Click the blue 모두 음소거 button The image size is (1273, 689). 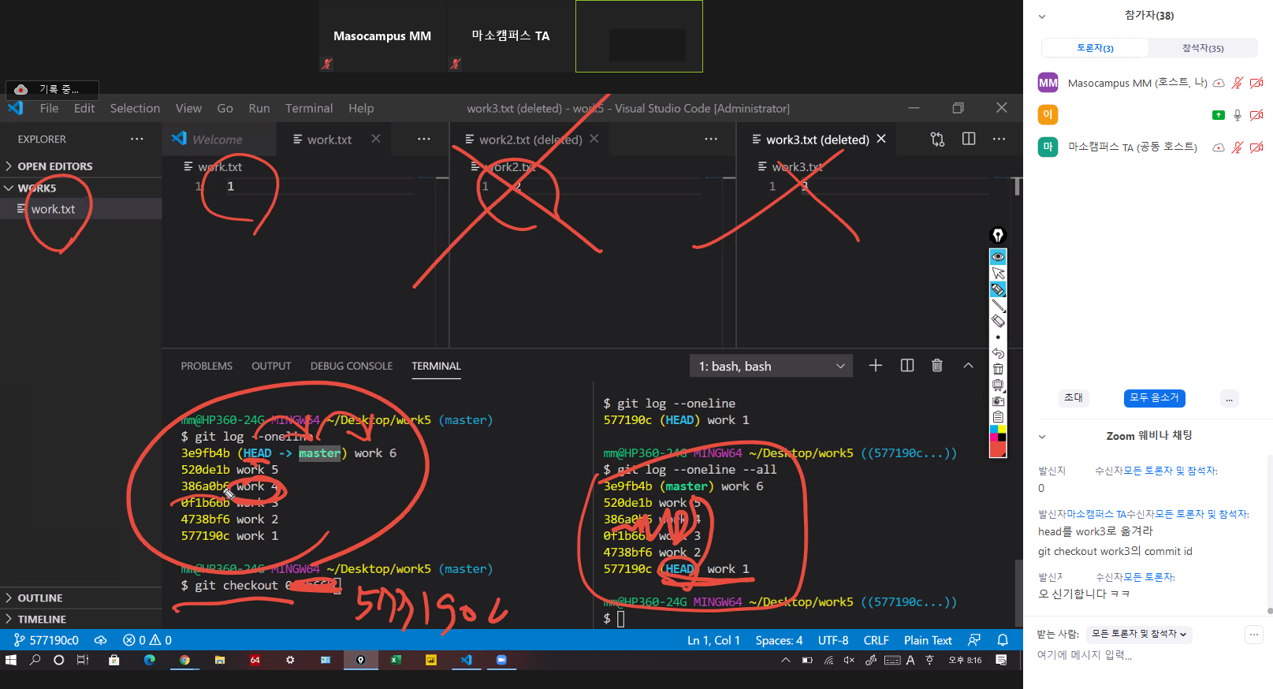click(1154, 398)
